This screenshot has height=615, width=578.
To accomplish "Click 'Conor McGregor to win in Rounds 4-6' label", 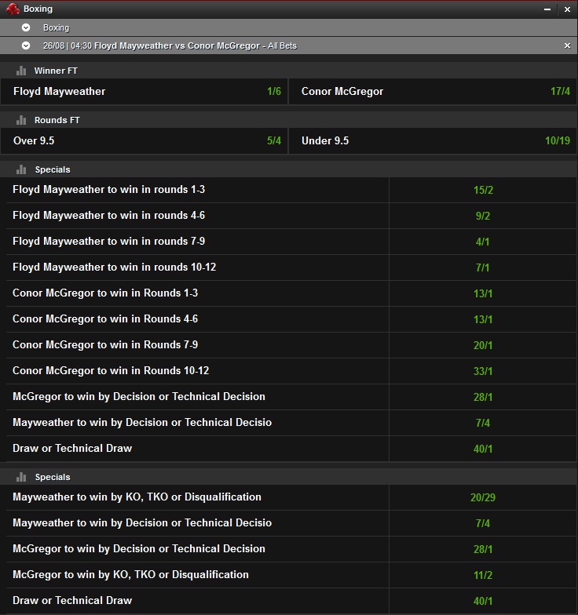I will [105, 319].
